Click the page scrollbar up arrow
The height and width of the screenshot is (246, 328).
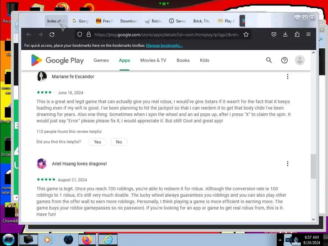click(313, 53)
